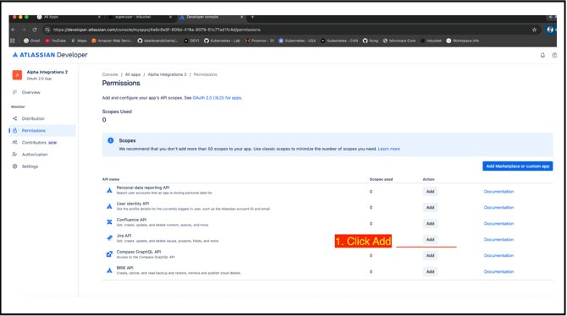Open Documentation for Jira API
567x316 pixels.
coord(498,239)
